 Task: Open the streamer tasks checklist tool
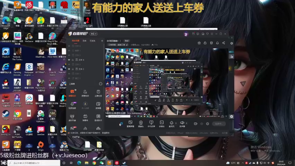coord(98,93)
